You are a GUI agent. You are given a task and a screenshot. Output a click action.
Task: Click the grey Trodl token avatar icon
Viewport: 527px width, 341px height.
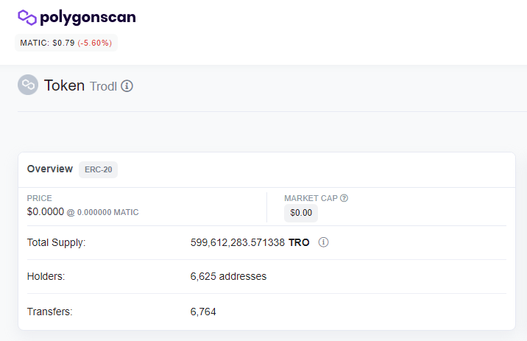(x=28, y=85)
